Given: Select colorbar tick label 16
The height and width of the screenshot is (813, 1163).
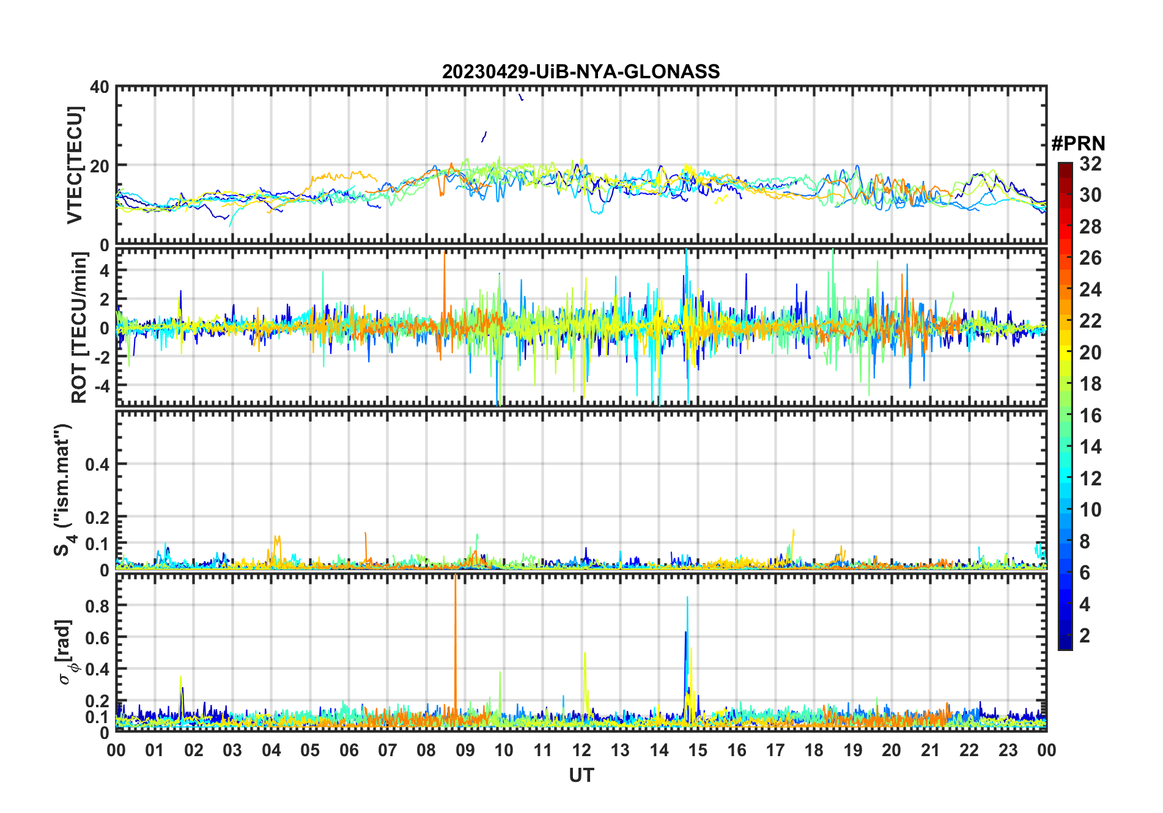Looking at the screenshot, I should tap(1090, 416).
